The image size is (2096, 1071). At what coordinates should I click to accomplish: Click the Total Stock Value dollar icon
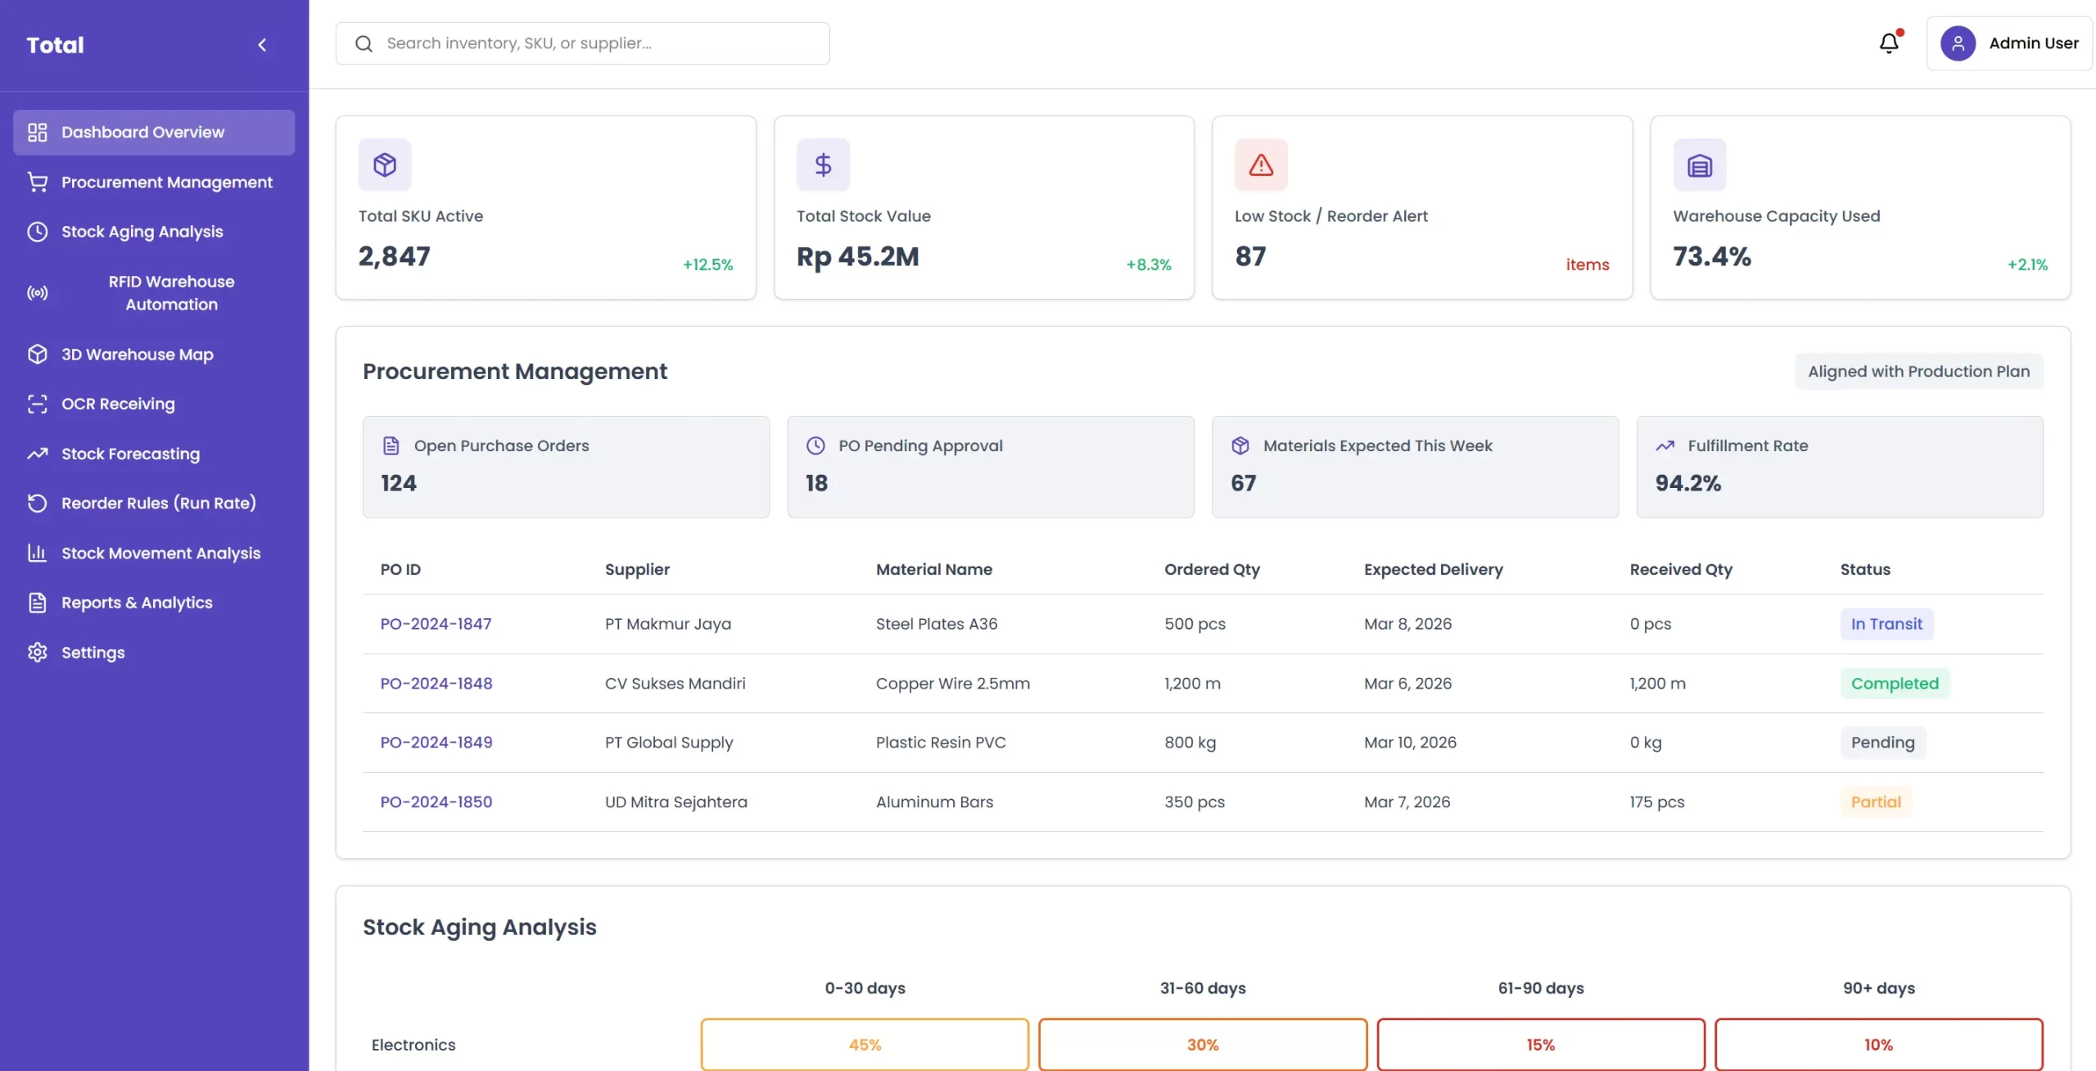coord(823,165)
